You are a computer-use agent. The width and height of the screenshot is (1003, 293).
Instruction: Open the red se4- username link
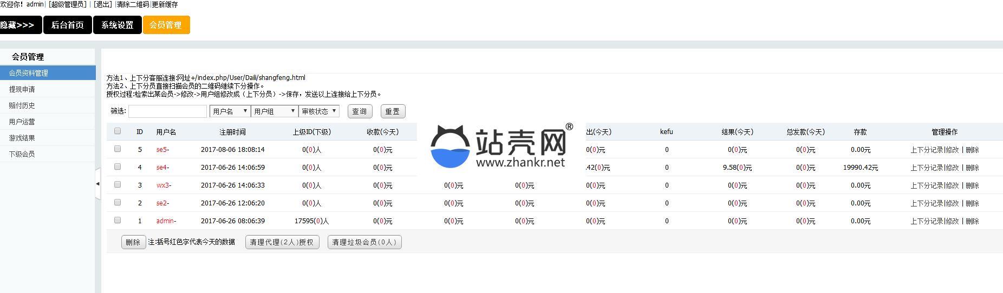(162, 168)
